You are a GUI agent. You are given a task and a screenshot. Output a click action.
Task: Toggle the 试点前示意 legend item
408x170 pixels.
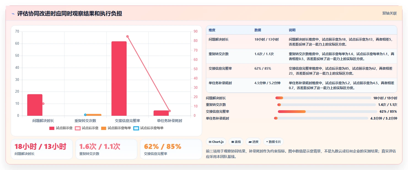click(61, 128)
